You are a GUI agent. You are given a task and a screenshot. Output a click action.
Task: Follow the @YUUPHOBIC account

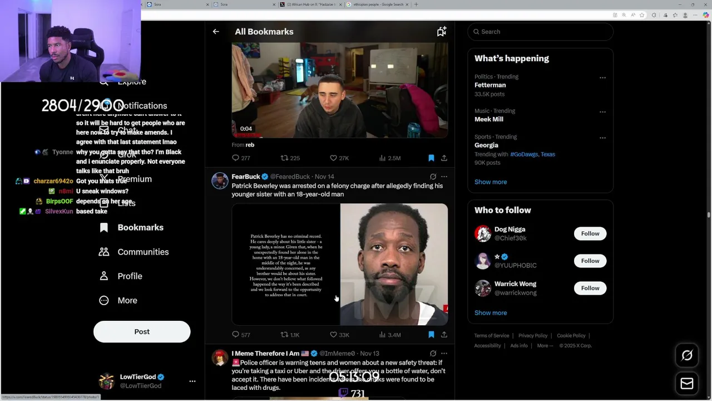point(590,261)
